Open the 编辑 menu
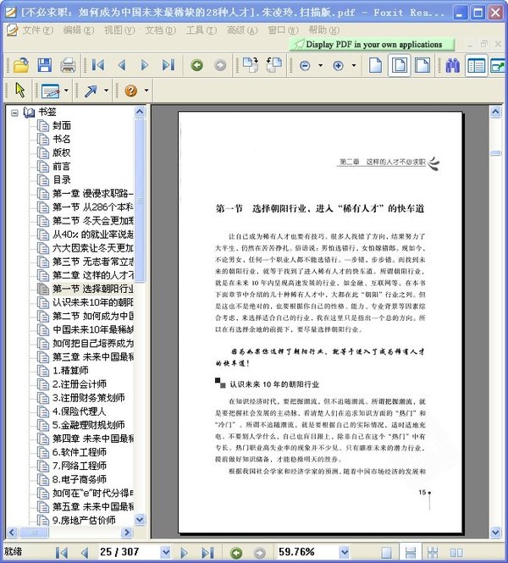This screenshot has width=508, height=563. 78,30
